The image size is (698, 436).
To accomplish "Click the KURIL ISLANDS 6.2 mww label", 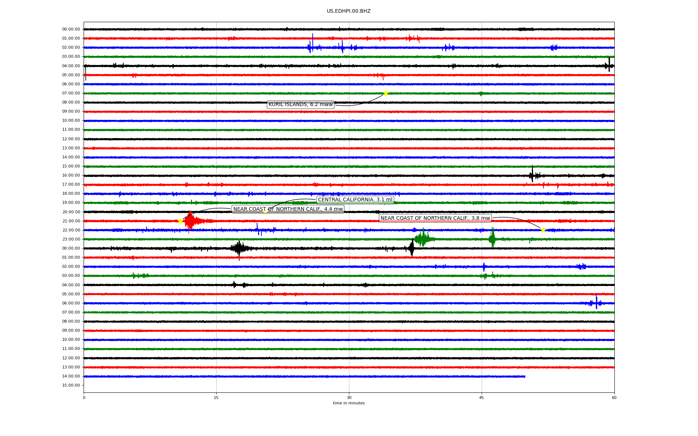I will (300, 105).
